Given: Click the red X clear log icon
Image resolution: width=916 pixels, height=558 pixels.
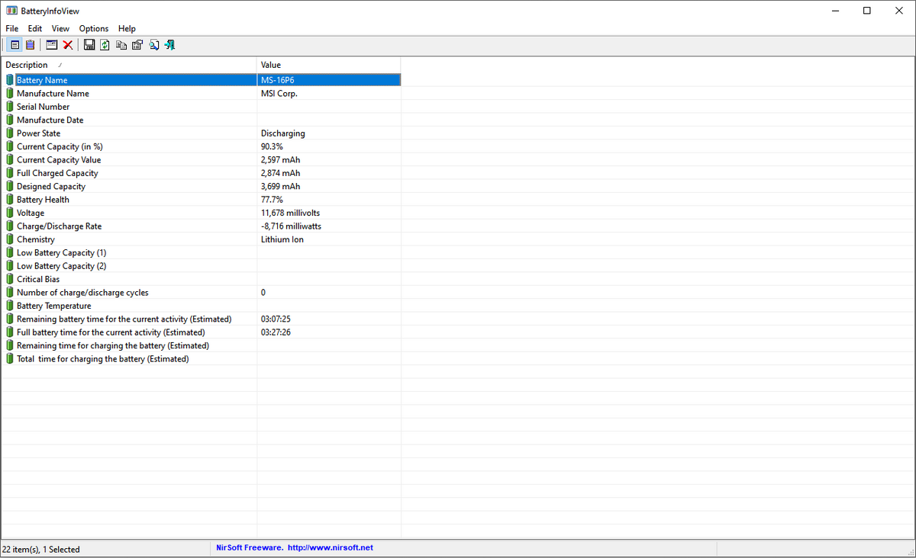Looking at the screenshot, I should click(x=68, y=45).
